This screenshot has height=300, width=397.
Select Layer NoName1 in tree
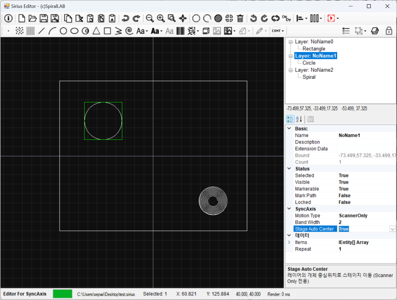pyautogui.click(x=315, y=56)
